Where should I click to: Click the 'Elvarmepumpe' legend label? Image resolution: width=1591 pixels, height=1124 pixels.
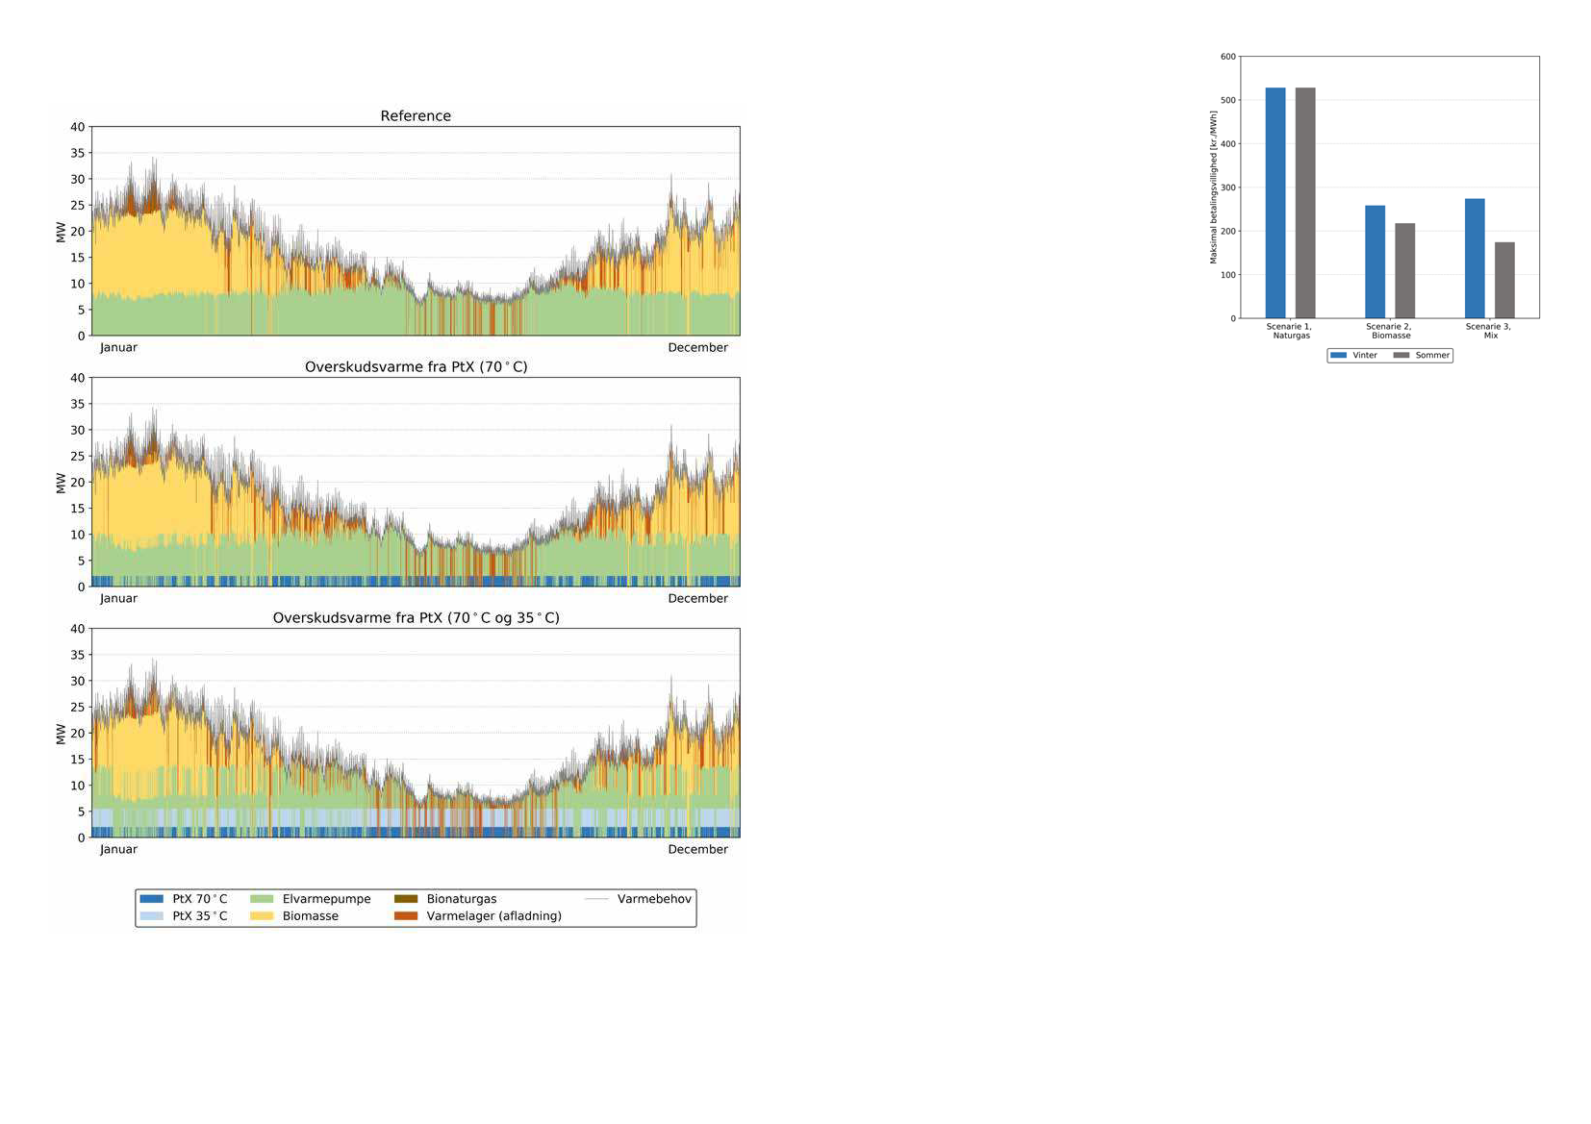tap(326, 899)
